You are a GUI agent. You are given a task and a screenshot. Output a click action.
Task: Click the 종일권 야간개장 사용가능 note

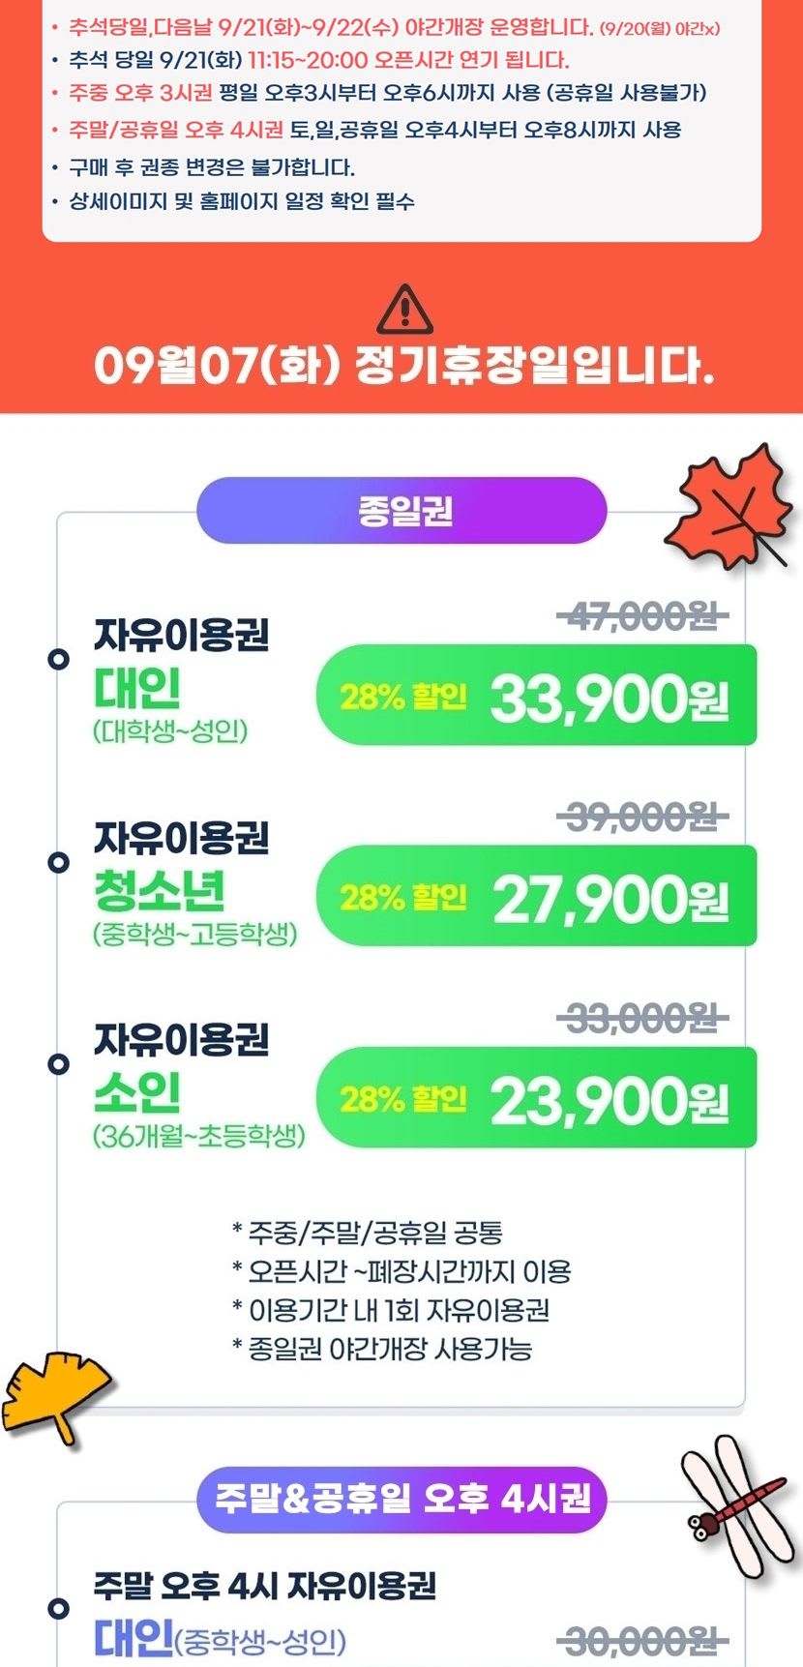(x=382, y=1349)
